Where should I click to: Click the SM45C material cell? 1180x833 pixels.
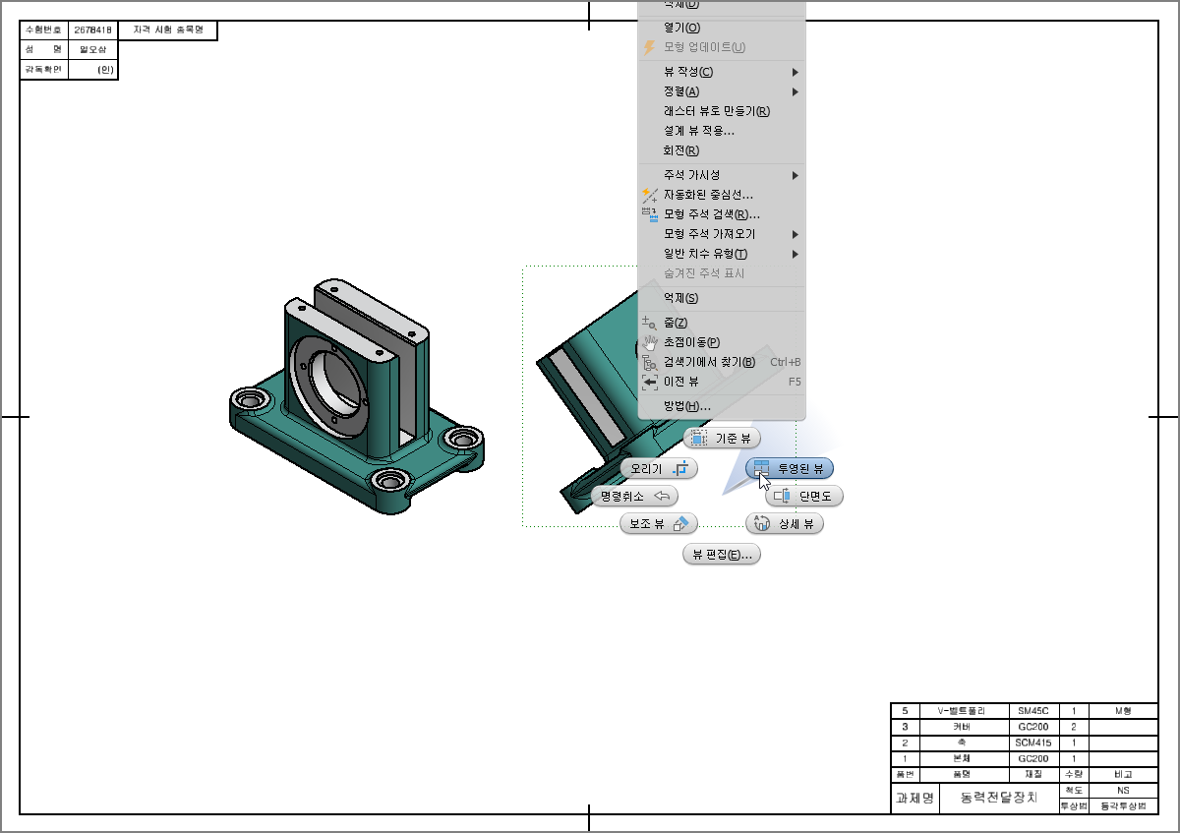(x=1033, y=710)
